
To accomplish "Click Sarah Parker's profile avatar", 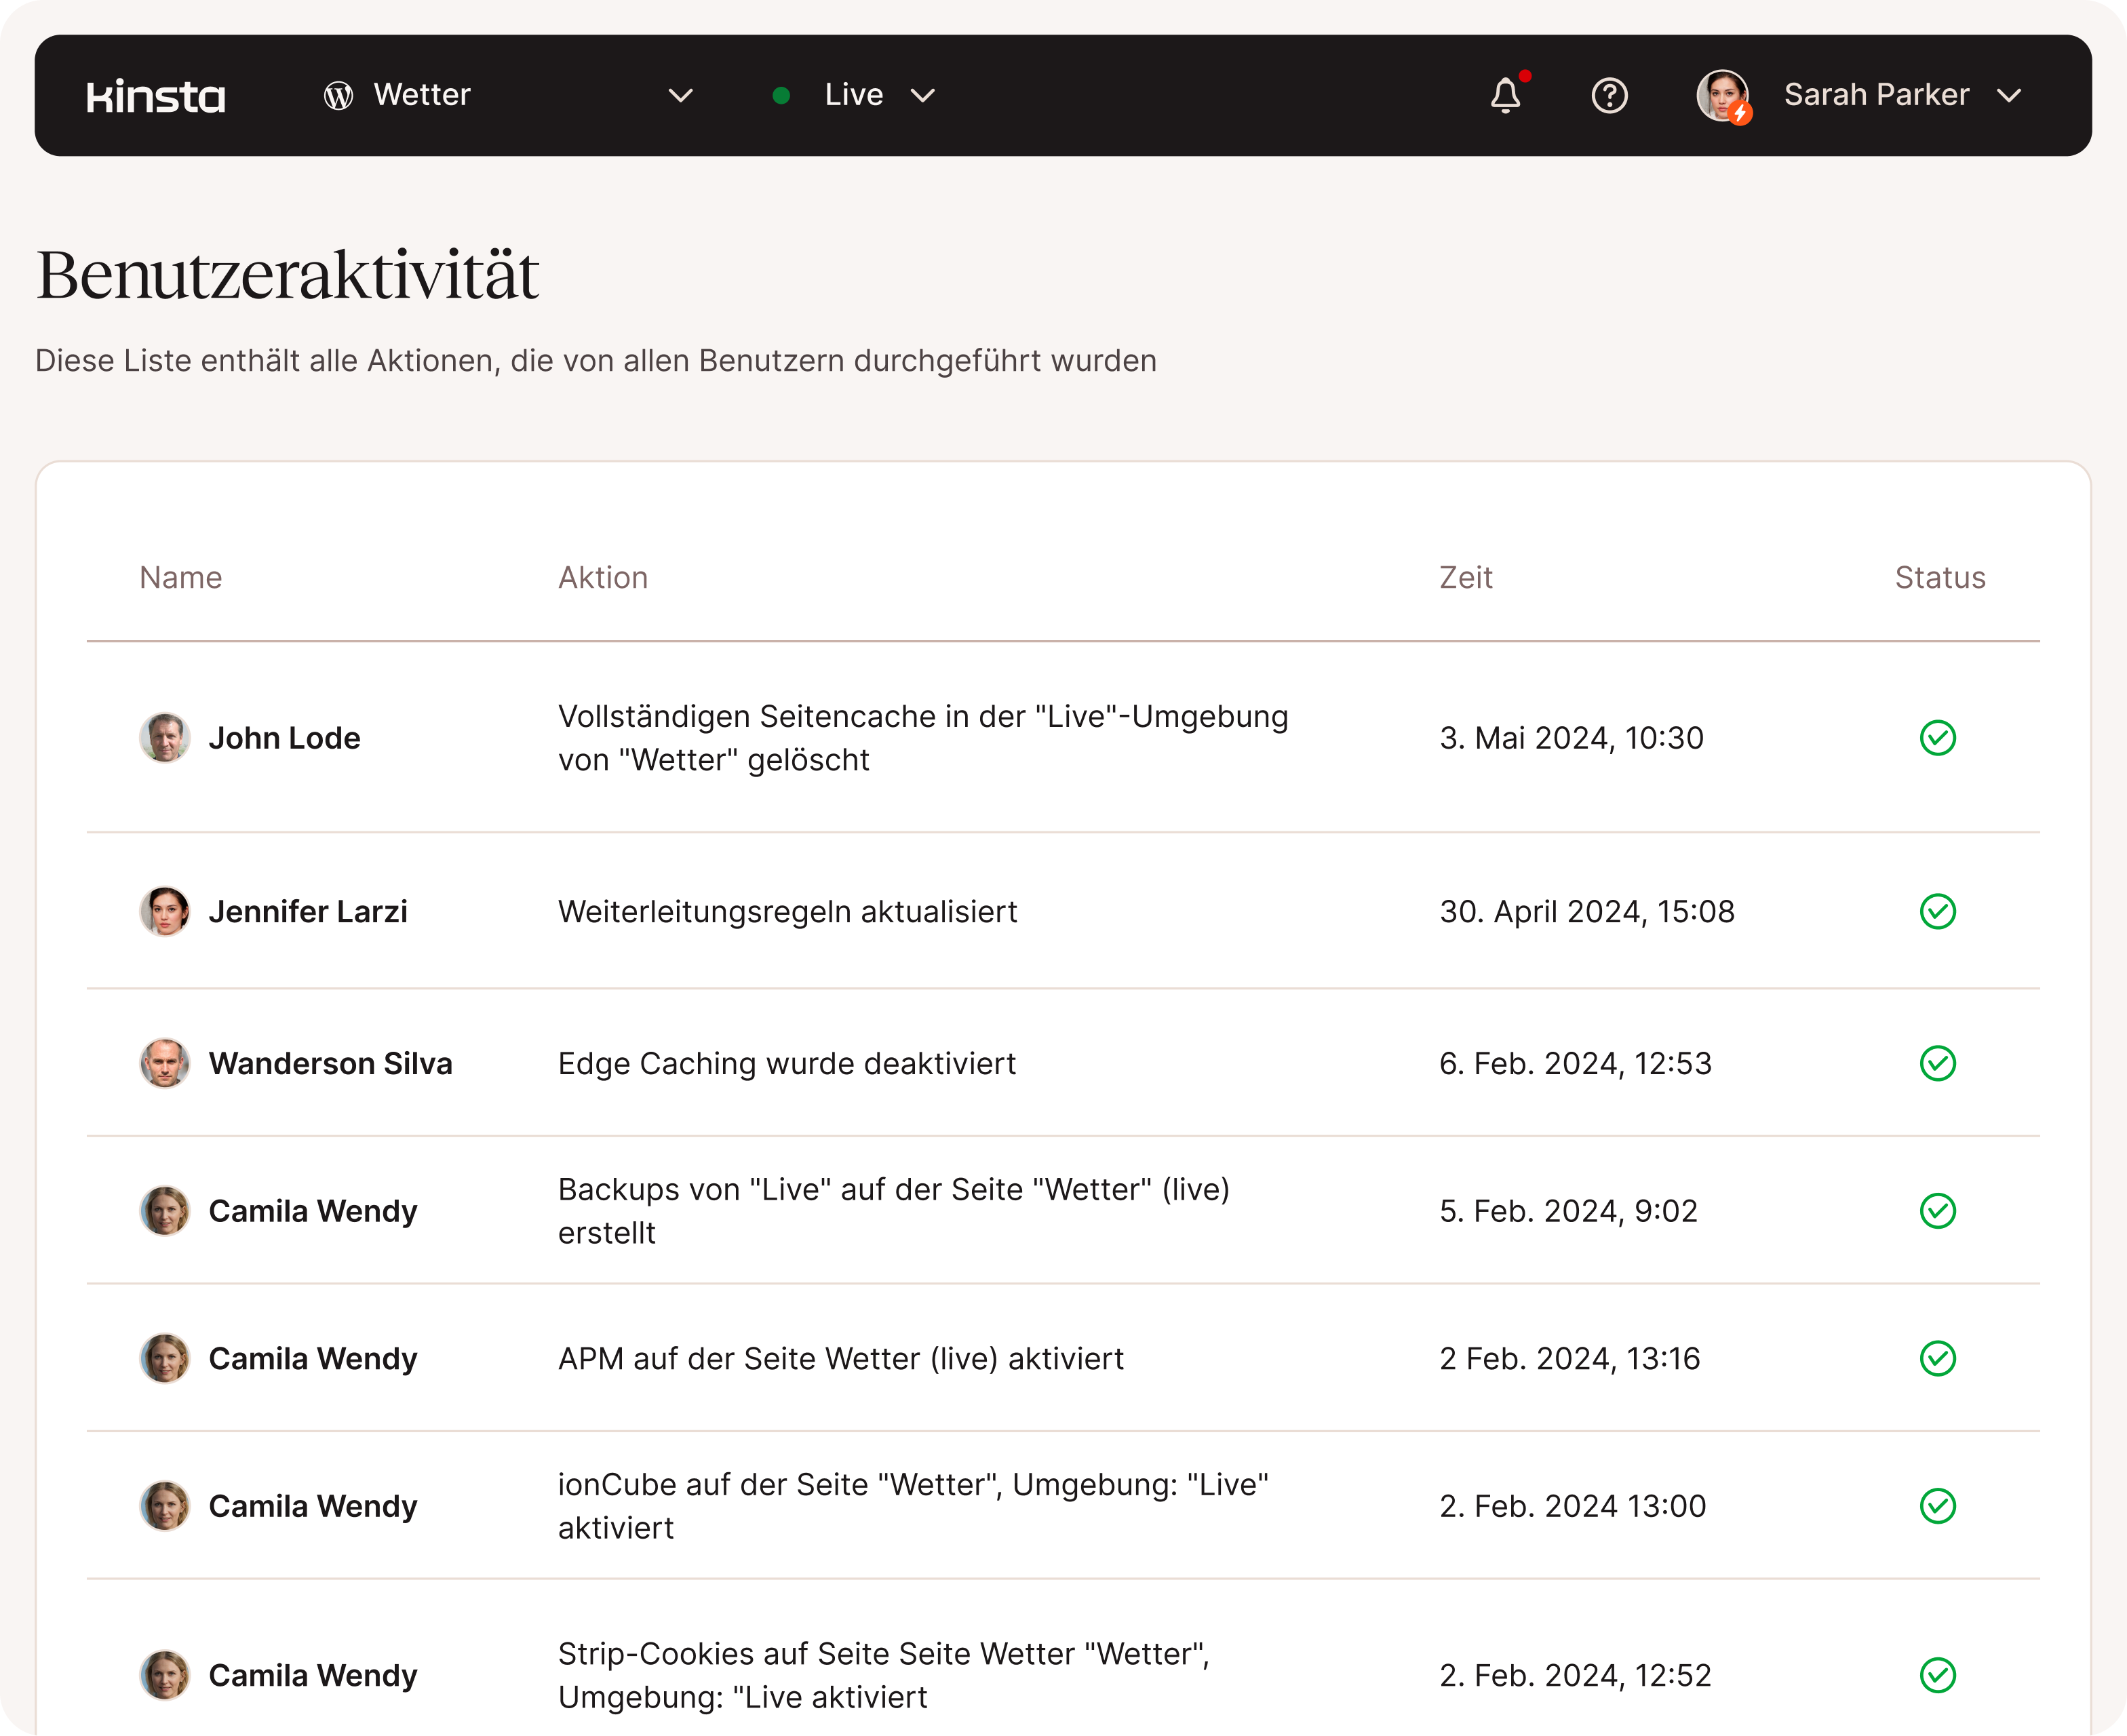I will tap(1722, 96).
